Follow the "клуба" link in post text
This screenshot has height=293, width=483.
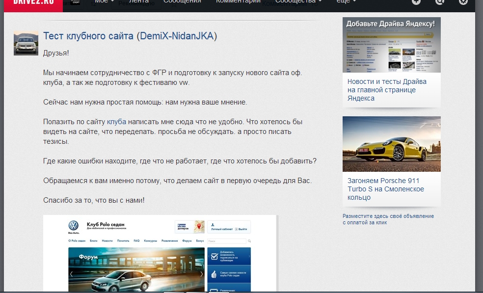[x=116, y=122]
